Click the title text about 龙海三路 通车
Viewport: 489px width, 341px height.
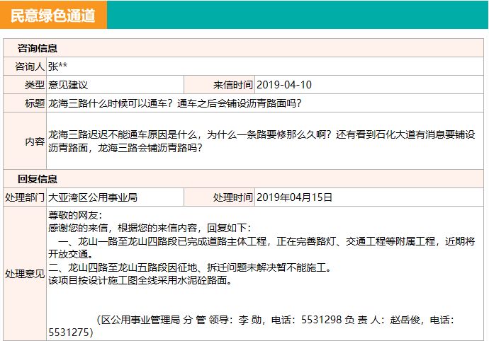pos(174,103)
